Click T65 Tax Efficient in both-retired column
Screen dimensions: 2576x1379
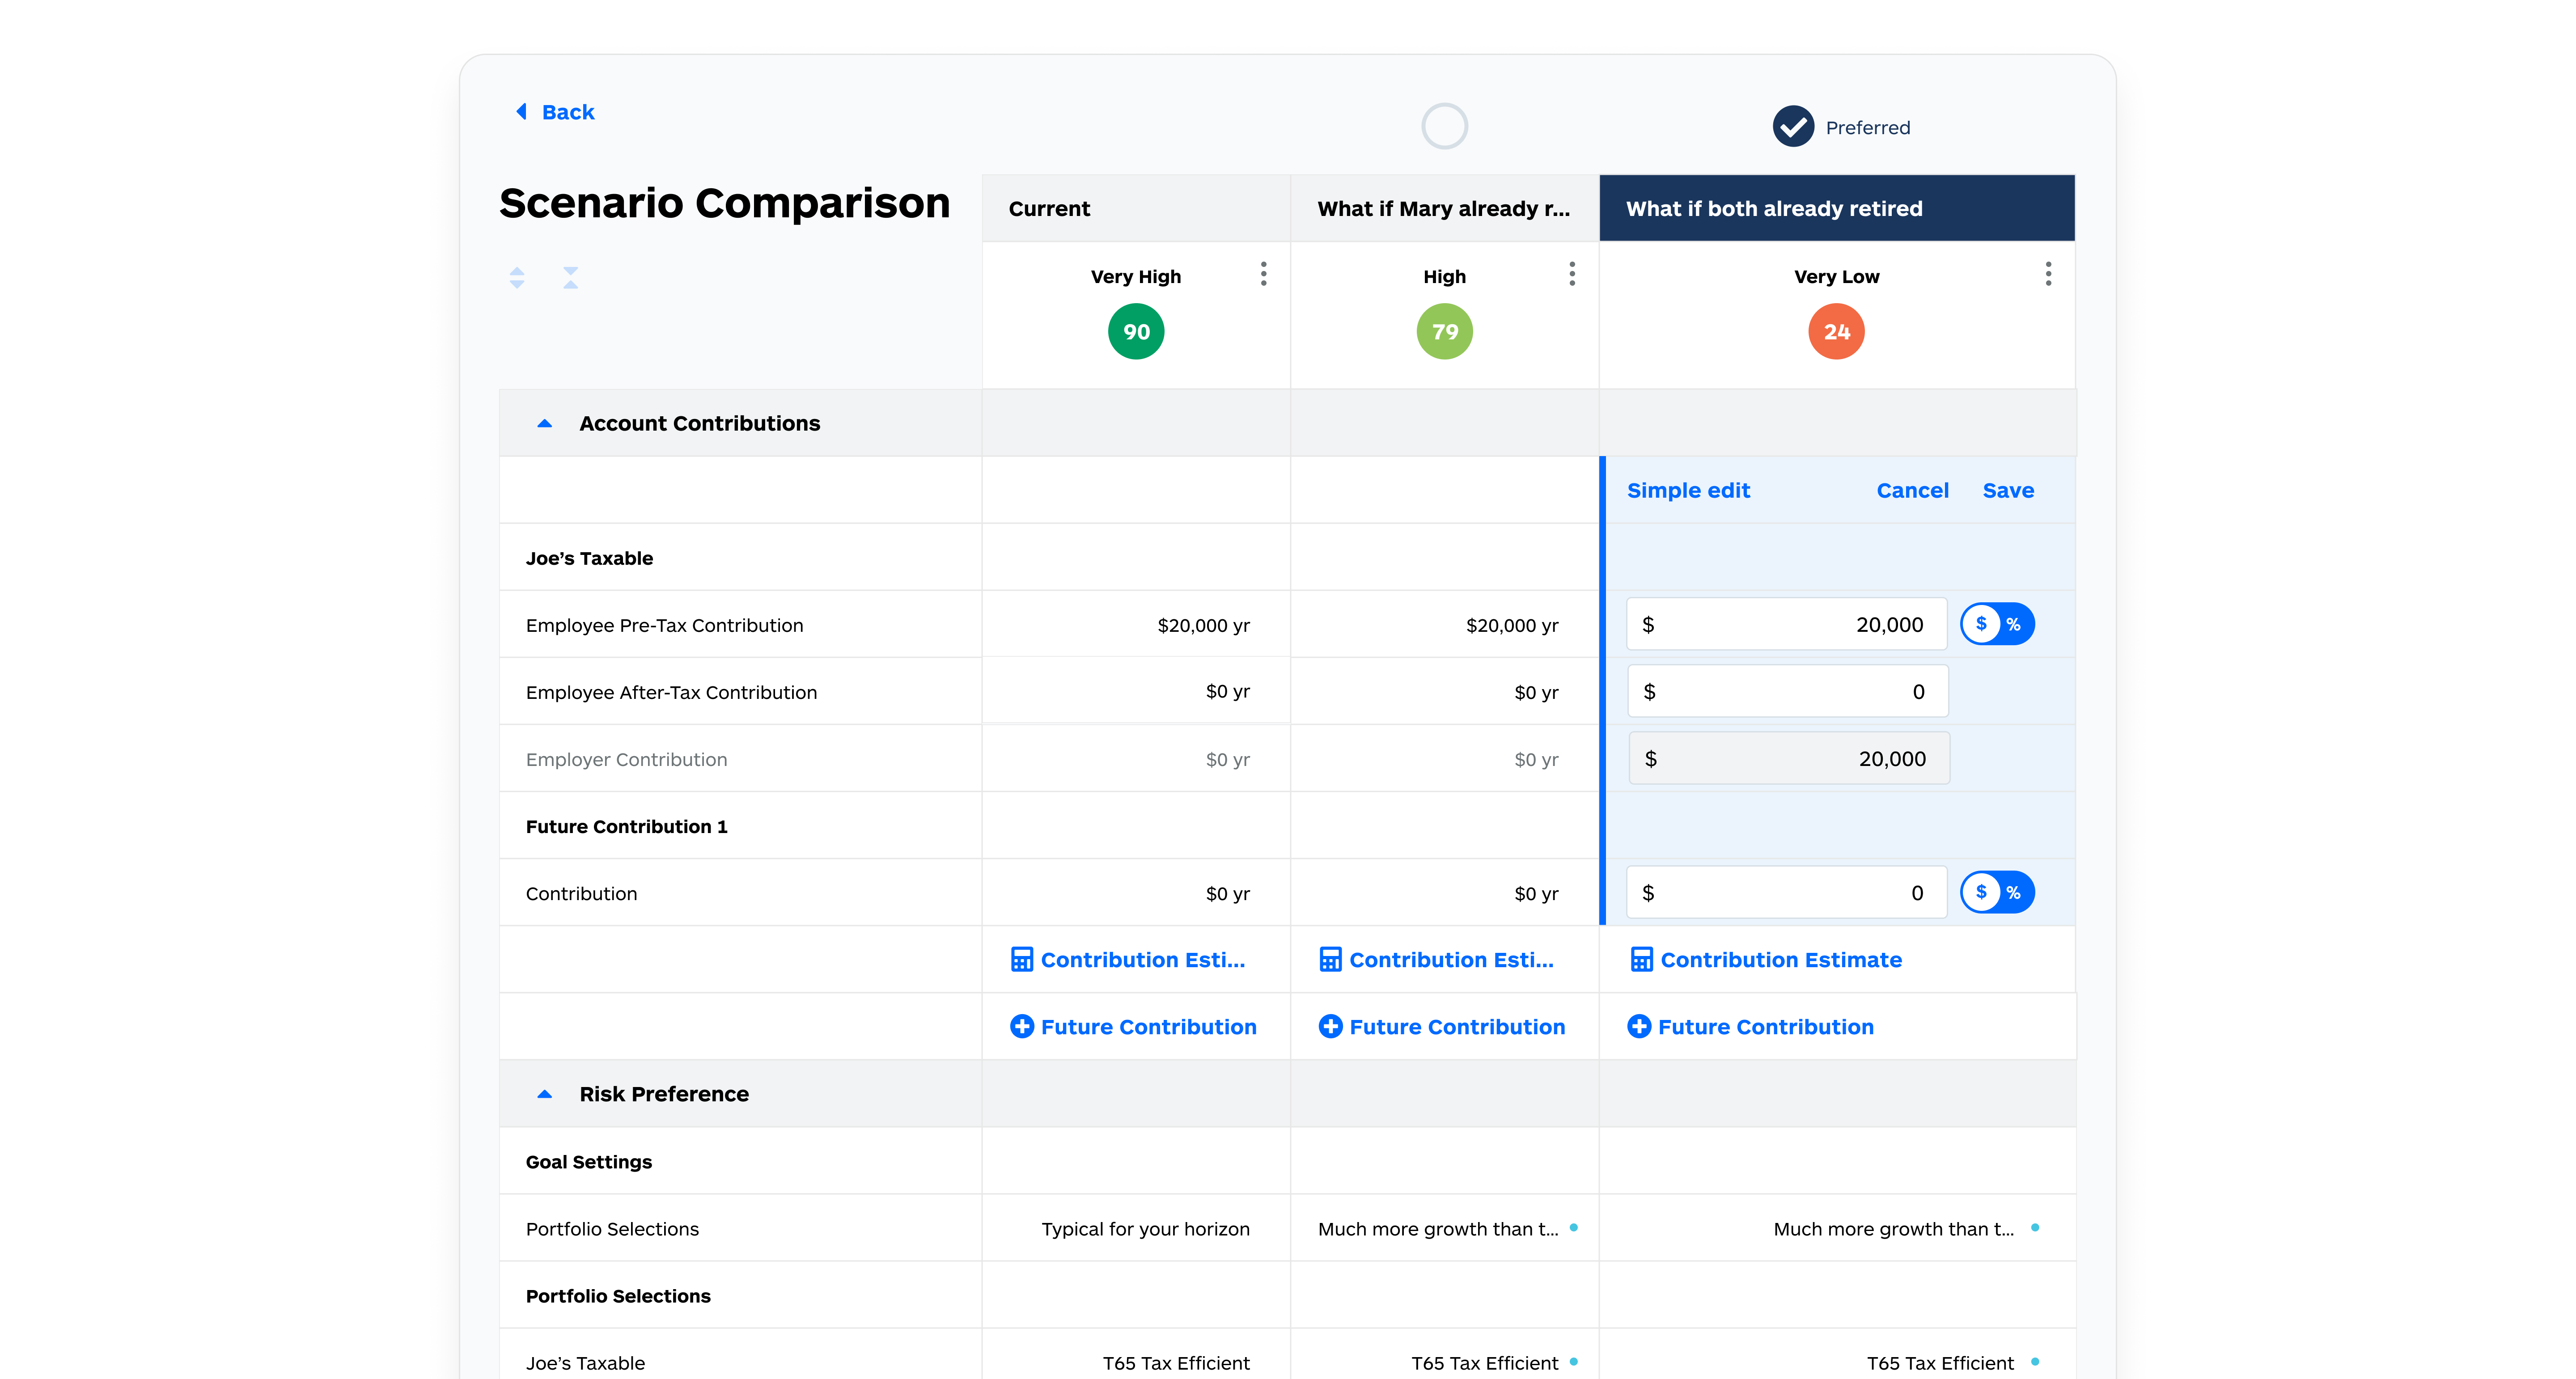coord(1940,1363)
